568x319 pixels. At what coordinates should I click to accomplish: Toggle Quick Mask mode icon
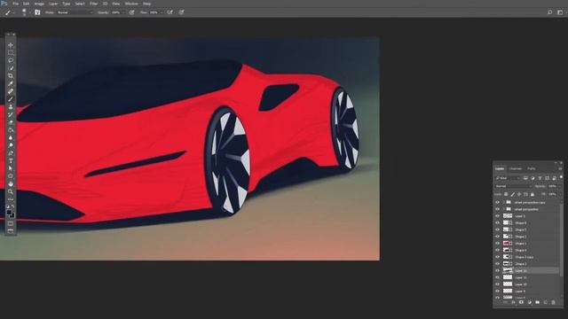[x=11, y=223]
